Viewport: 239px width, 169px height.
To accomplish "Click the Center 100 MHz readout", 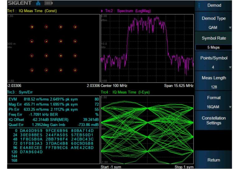I will (x=114, y=86).
